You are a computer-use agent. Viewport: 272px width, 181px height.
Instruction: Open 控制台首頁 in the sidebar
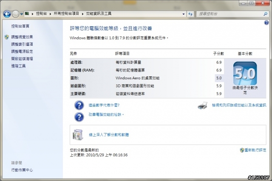point(20,26)
